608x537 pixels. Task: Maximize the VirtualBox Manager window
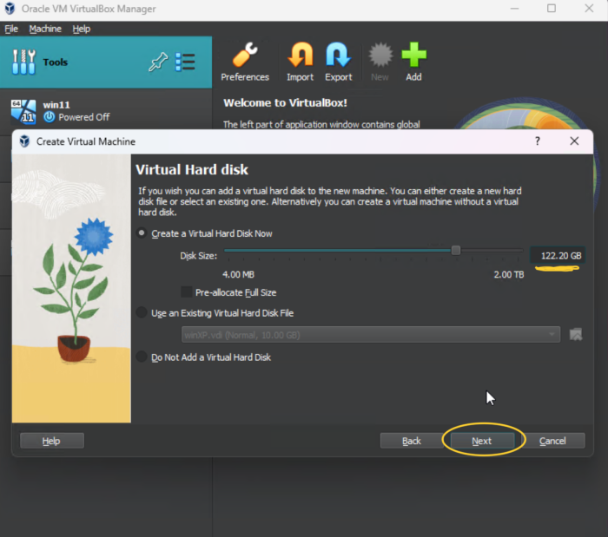coord(552,9)
